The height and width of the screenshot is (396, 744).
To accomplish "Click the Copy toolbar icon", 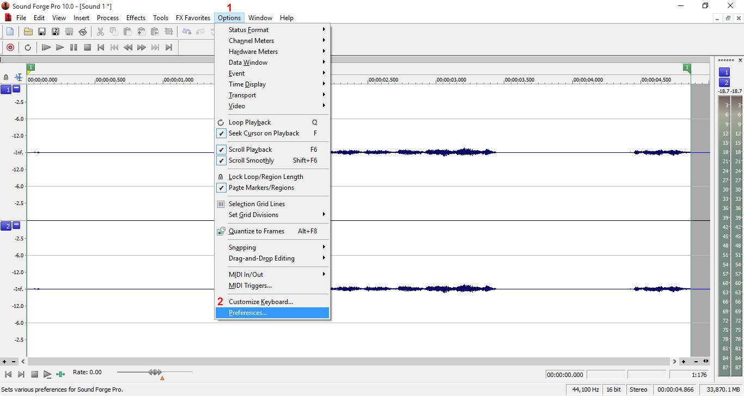I will [x=114, y=32].
